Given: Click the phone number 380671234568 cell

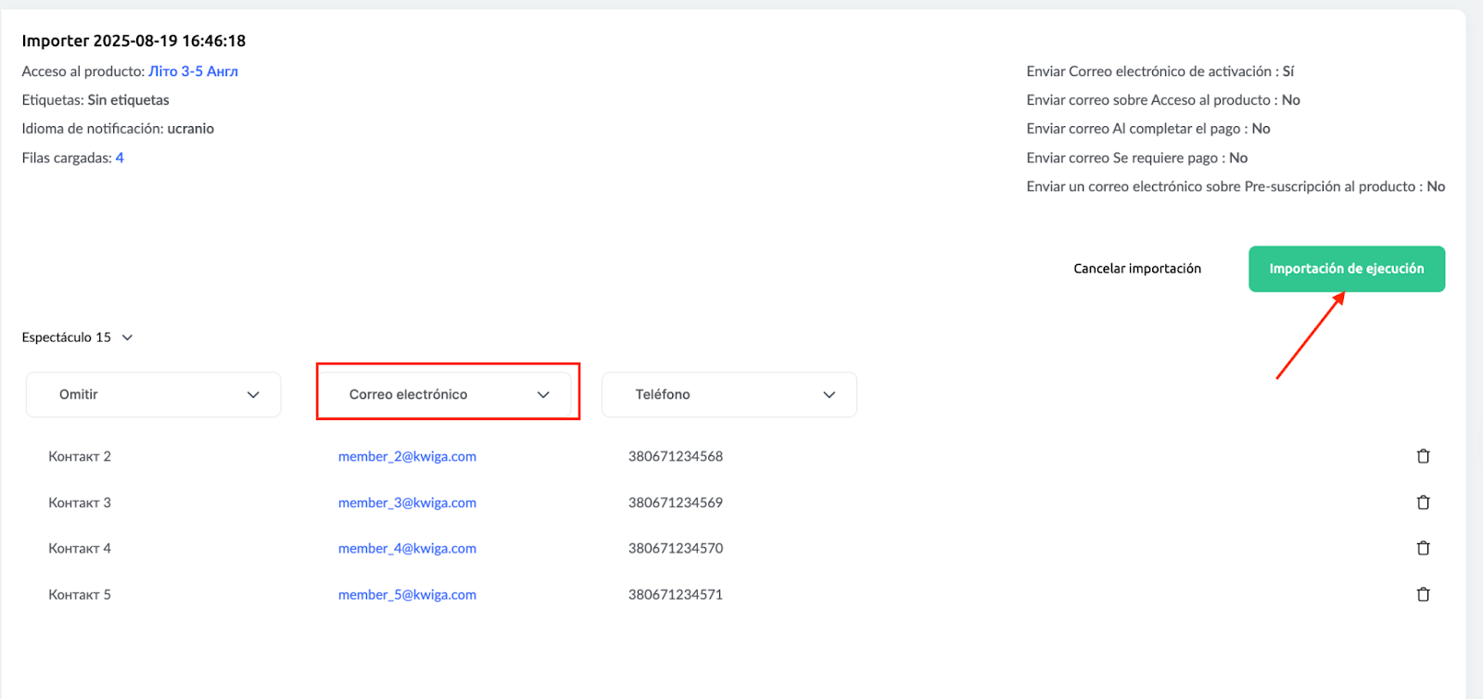Looking at the screenshot, I should click(x=675, y=456).
